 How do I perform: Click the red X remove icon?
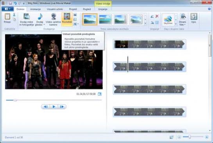157,16
